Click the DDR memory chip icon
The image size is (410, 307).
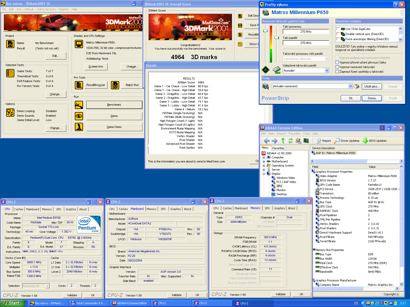(277, 70)
